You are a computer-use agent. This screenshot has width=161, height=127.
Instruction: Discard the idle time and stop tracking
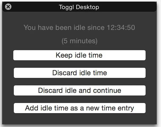coord(79,73)
